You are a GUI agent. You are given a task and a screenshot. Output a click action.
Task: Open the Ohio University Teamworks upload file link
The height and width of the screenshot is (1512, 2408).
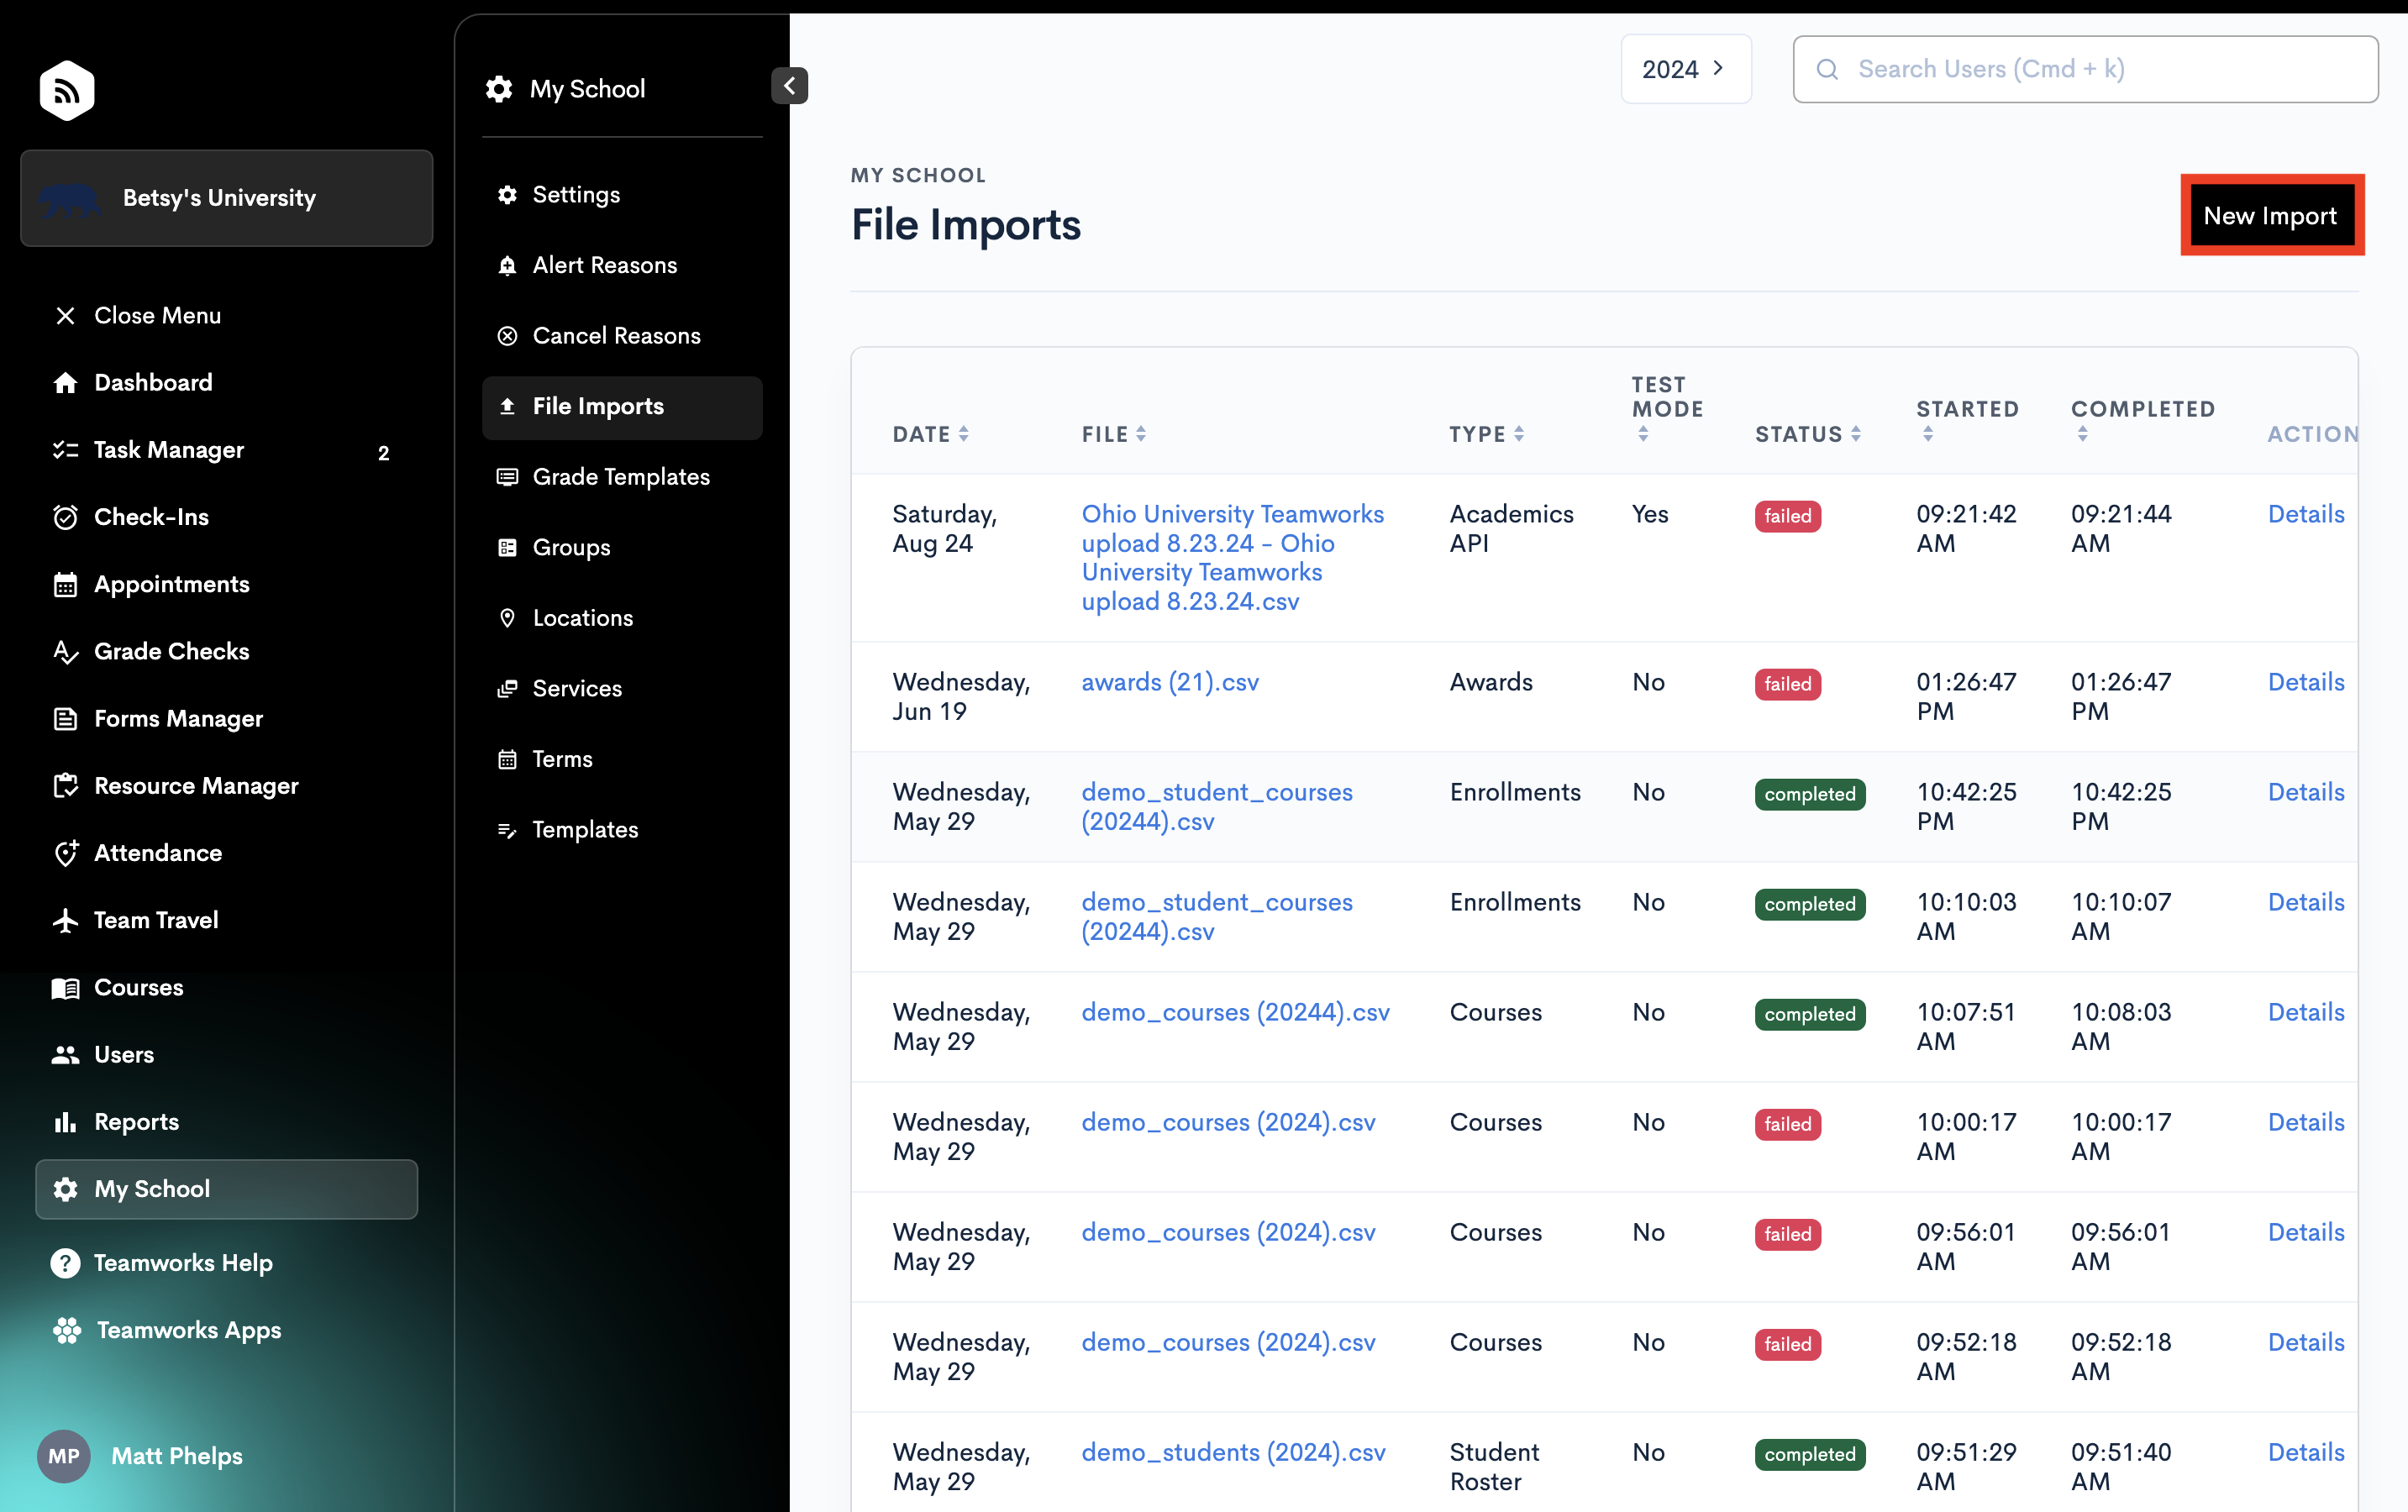pos(1232,557)
